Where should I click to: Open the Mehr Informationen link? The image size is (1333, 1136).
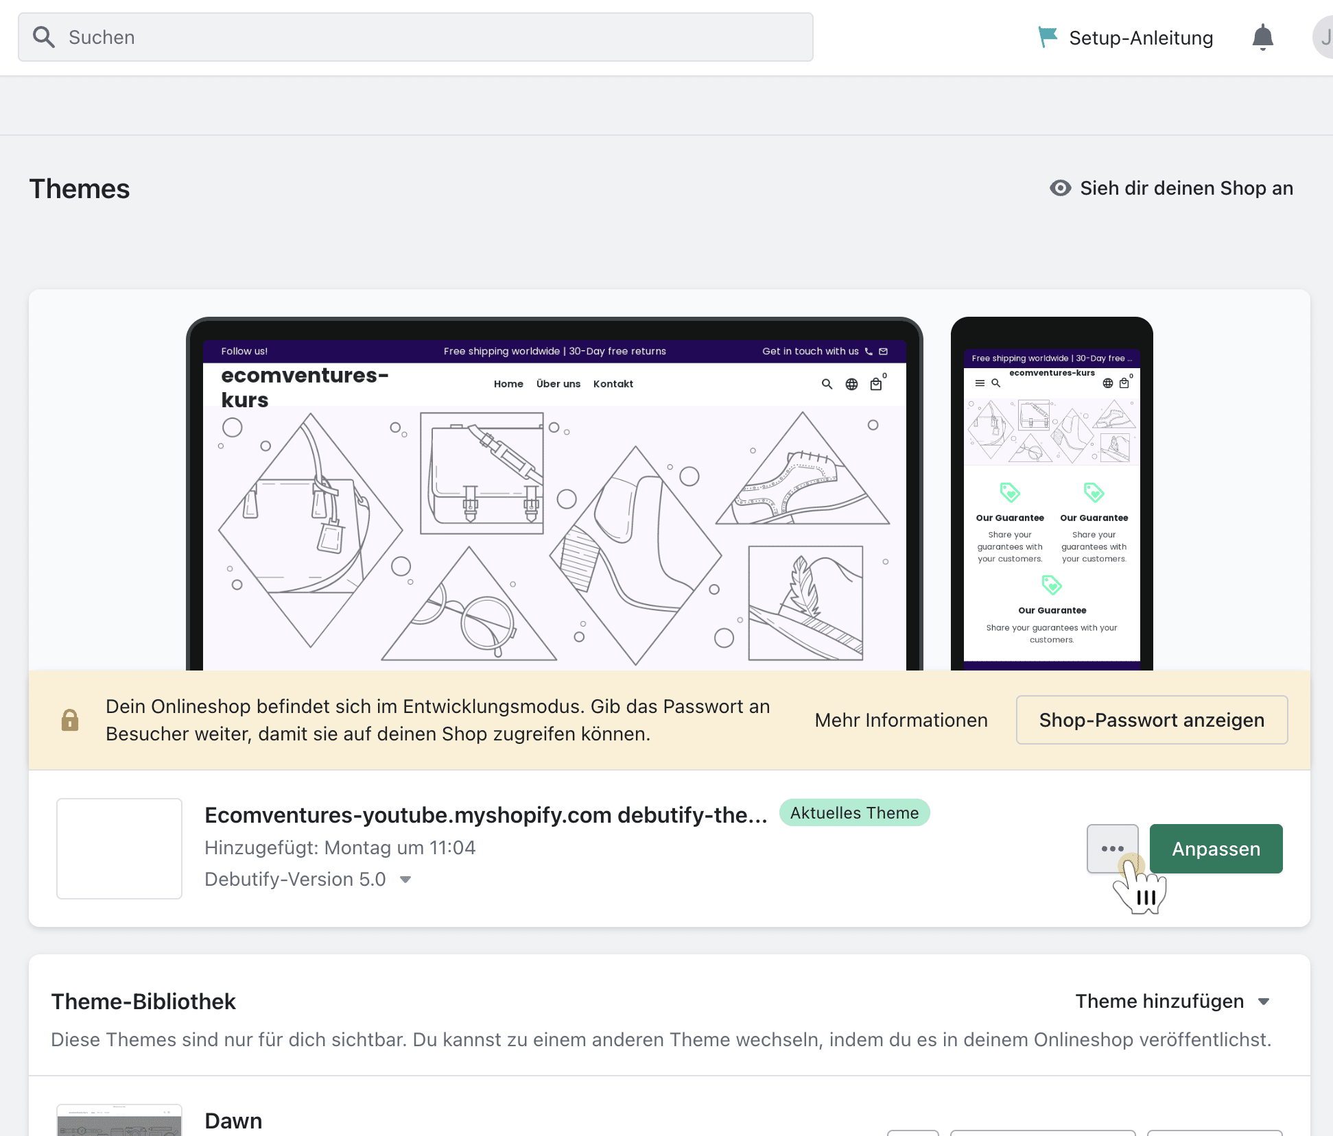point(901,720)
